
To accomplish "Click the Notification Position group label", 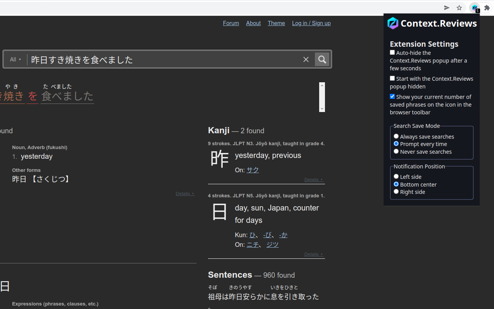I will pyautogui.click(x=419, y=166).
